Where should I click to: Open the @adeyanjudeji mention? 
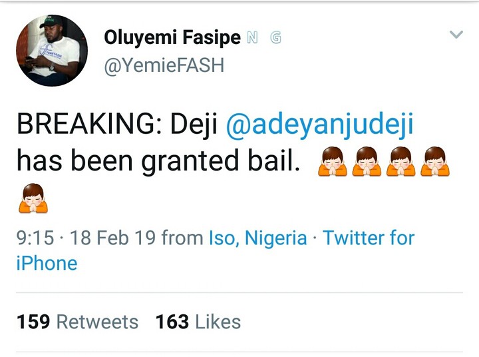[x=320, y=125]
